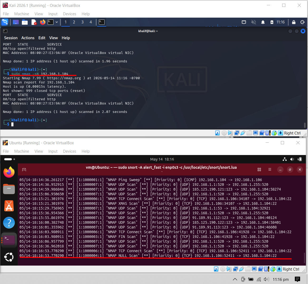Click recording indicator in Kali VM status bar

(262, 133)
